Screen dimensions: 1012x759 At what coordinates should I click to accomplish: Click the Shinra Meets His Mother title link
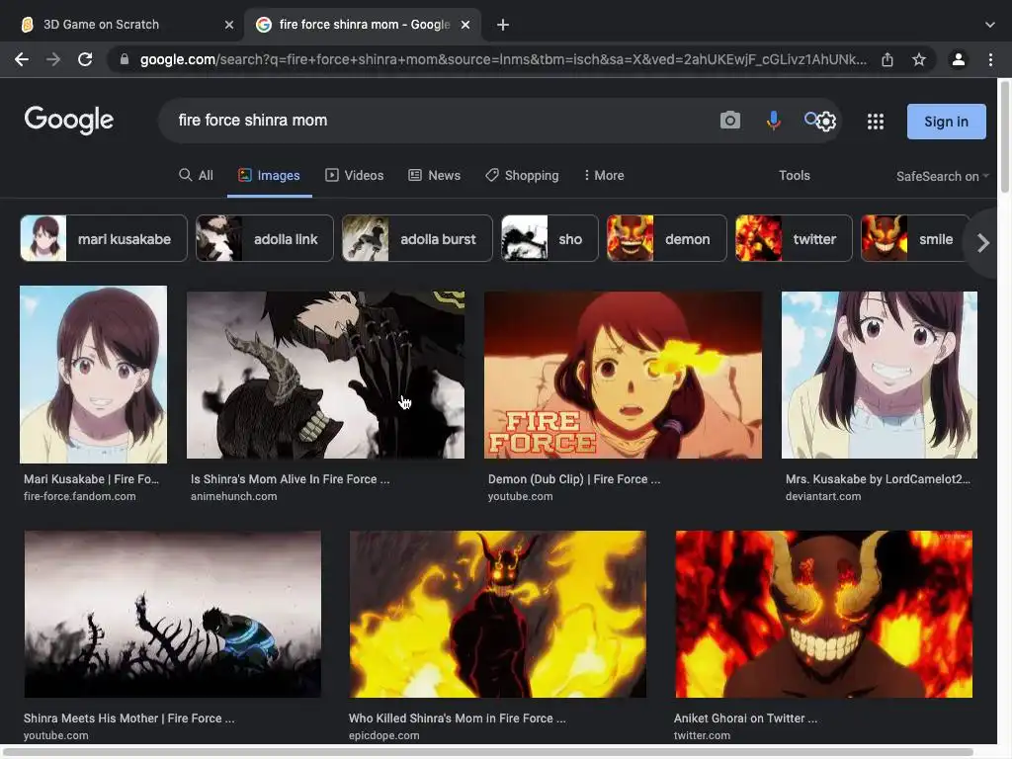tap(129, 717)
